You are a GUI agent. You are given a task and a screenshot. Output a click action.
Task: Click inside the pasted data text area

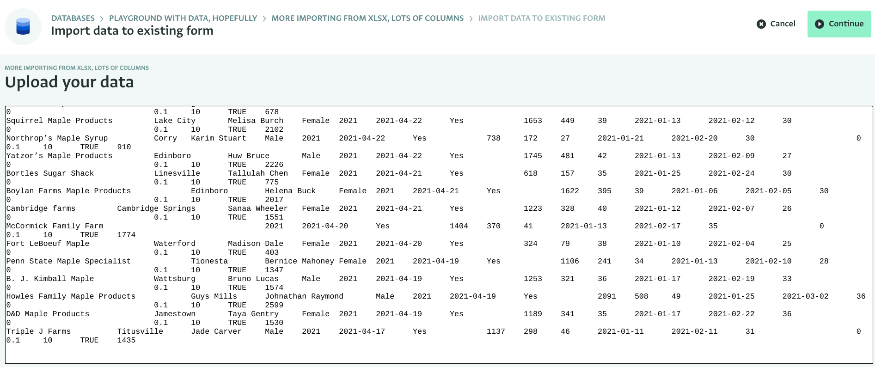pos(439,234)
